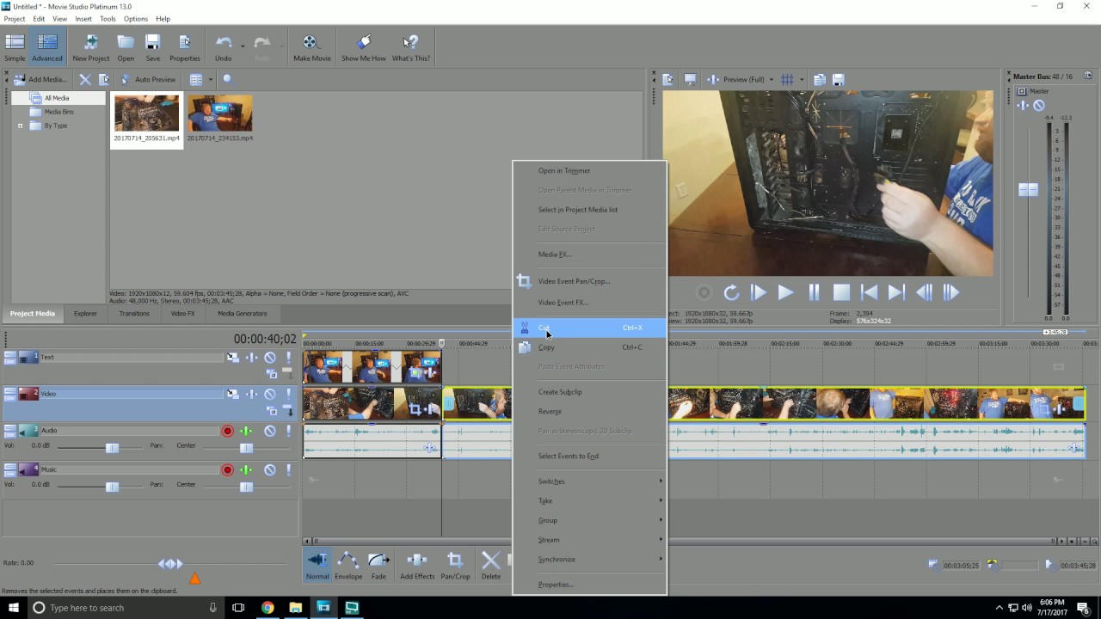Click the Windows search box
The width and height of the screenshot is (1101, 619).
[125, 608]
